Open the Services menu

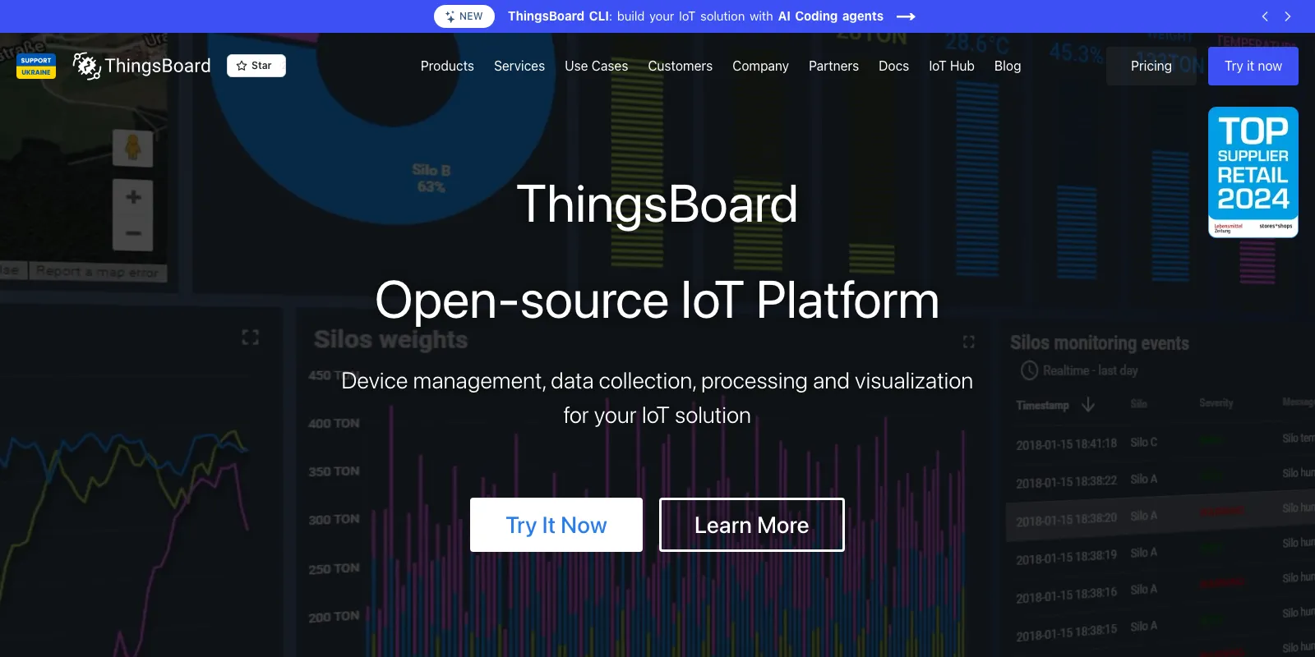pos(519,66)
